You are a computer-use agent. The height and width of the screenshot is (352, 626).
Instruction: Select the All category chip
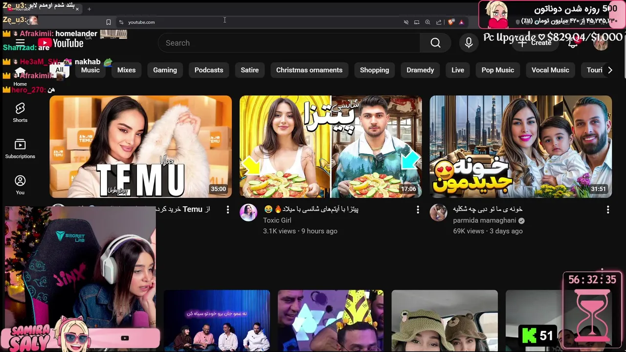(59, 70)
